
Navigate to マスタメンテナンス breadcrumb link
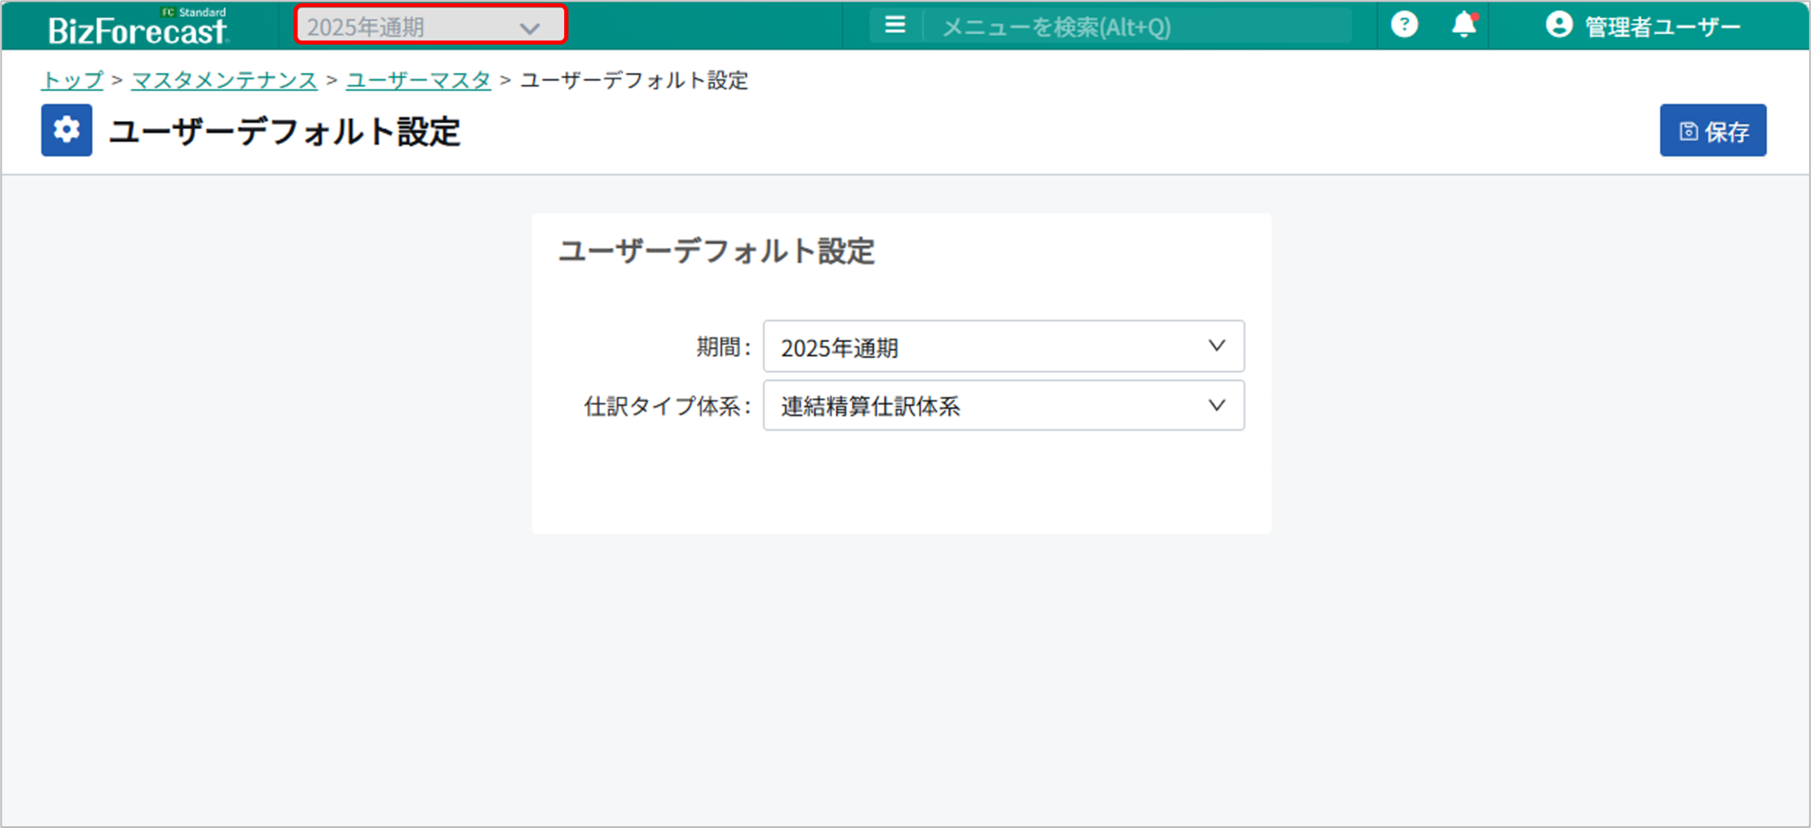[x=224, y=80]
